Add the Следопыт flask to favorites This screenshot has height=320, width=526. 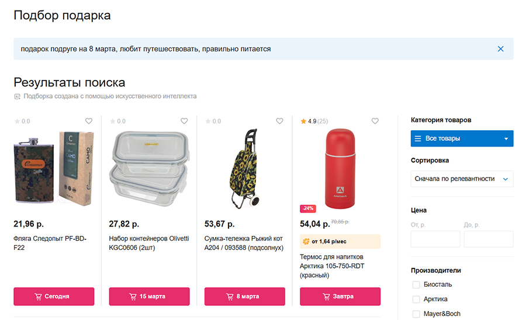click(x=89, y=121)
